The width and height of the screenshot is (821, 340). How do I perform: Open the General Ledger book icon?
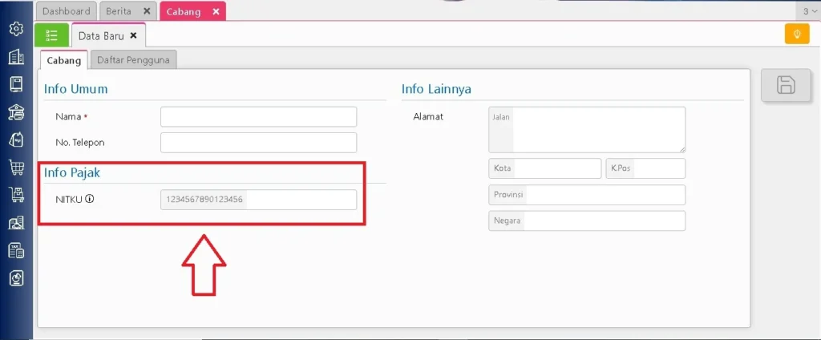(16, 84)
